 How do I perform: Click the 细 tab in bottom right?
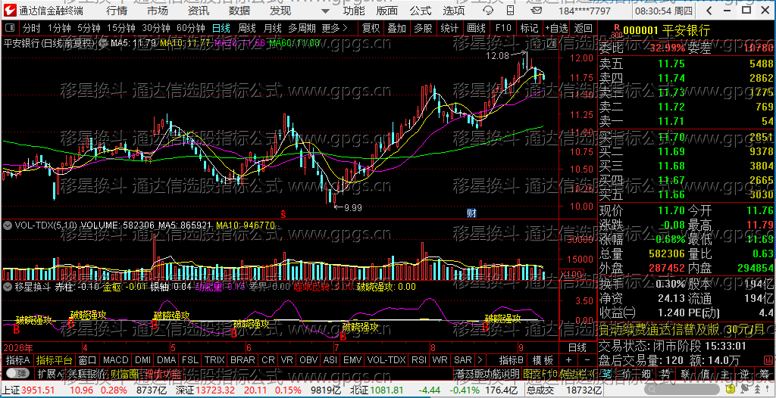[x=647, y=373]
